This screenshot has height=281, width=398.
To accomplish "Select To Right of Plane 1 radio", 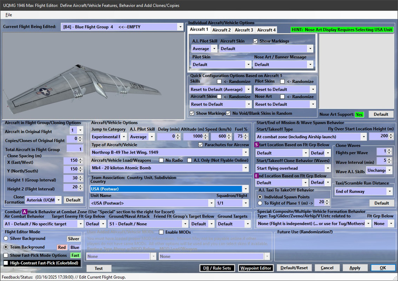I will coord(260,203).
